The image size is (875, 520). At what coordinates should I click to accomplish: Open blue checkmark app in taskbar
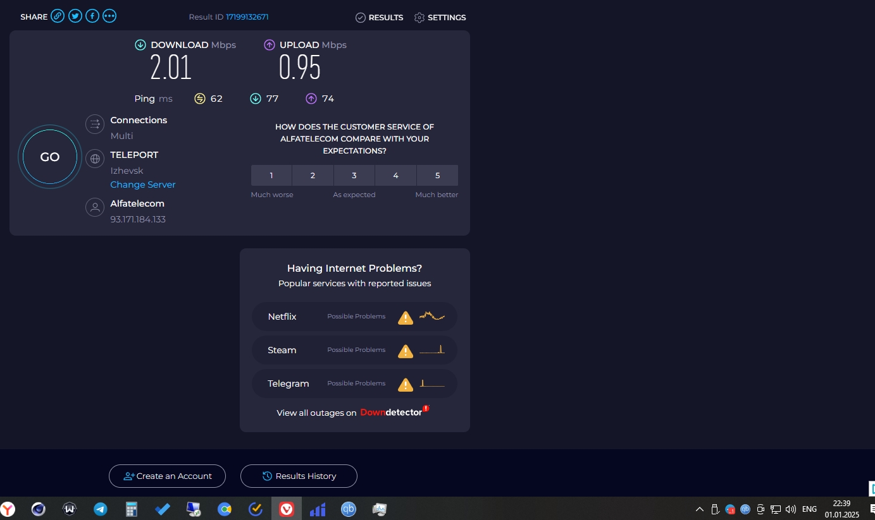coord(163,509)
